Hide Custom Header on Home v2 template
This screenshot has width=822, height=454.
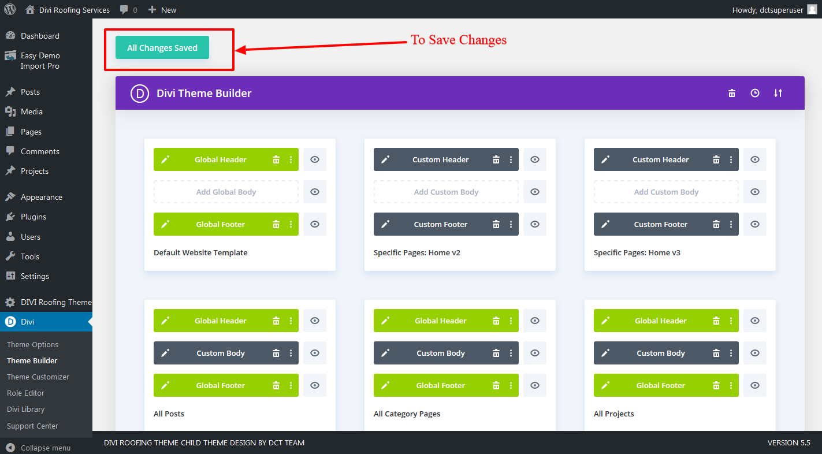tap(535, 159)
